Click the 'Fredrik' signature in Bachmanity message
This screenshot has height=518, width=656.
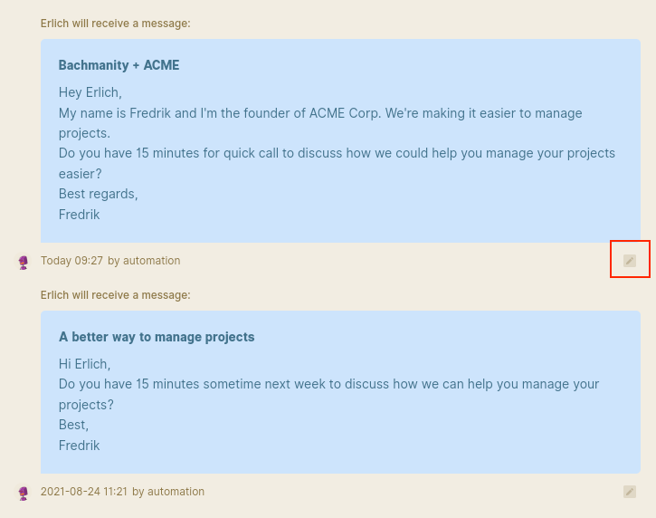(79, 215)
